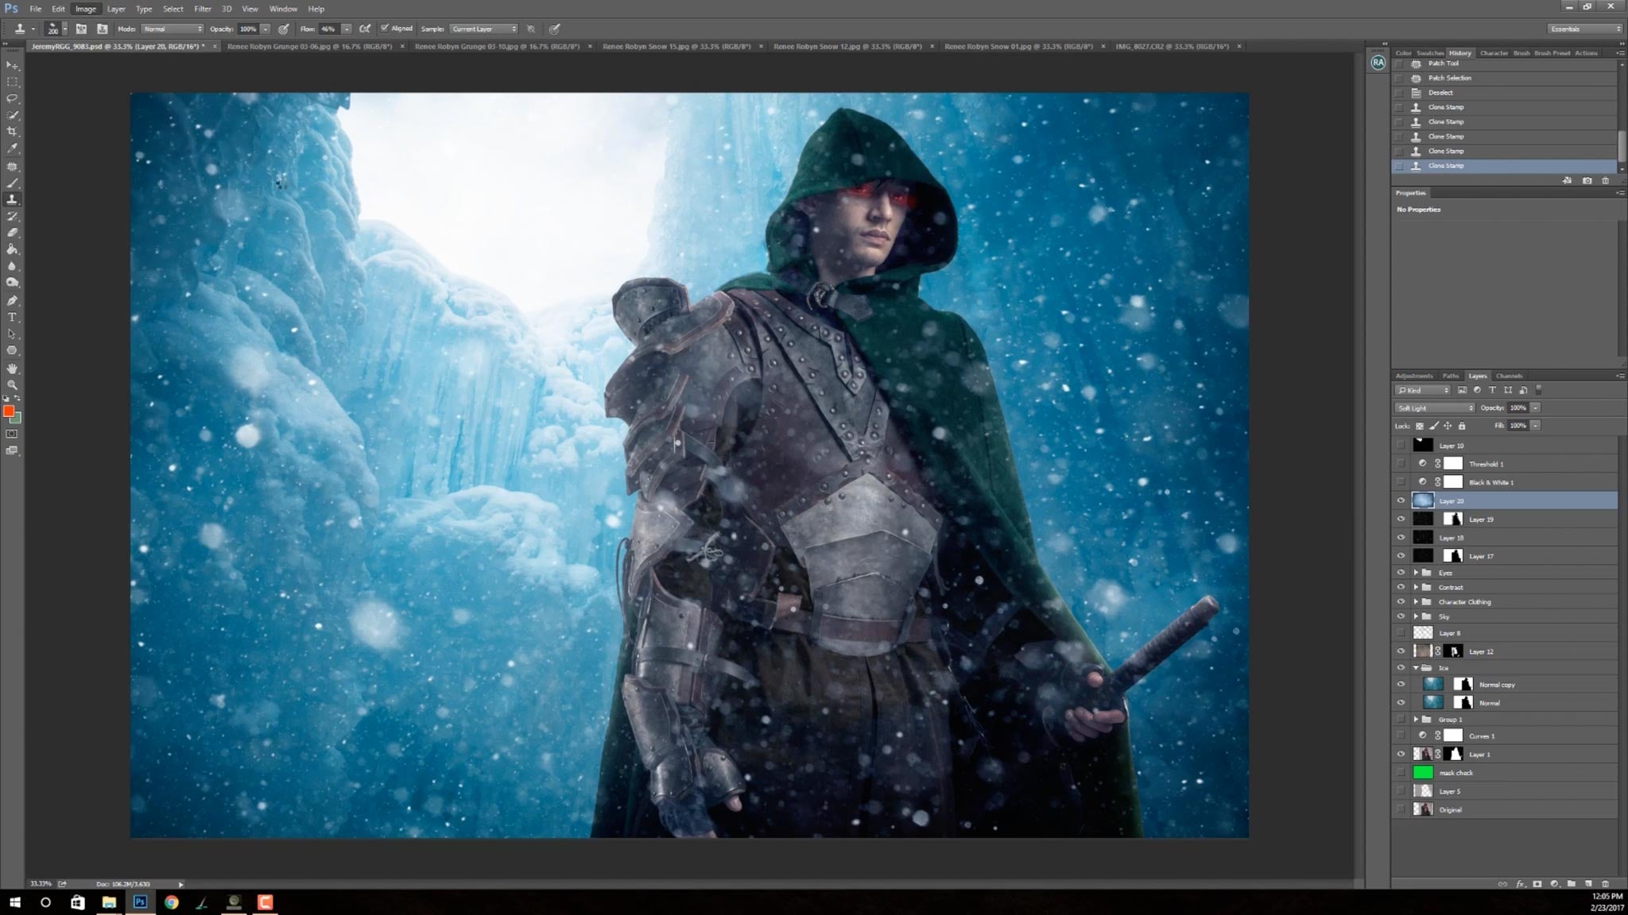Click the Delete layer trash button

coord(1606,883)
